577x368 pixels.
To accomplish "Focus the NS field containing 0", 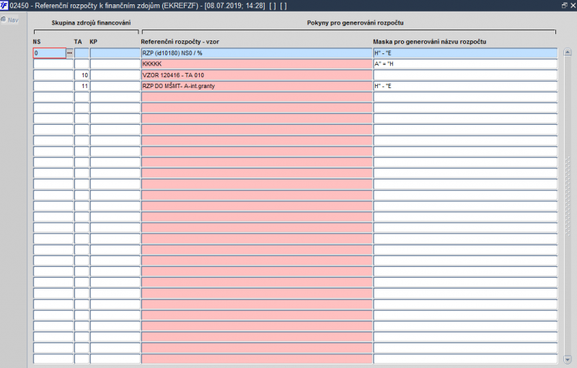I will [50, 53].
